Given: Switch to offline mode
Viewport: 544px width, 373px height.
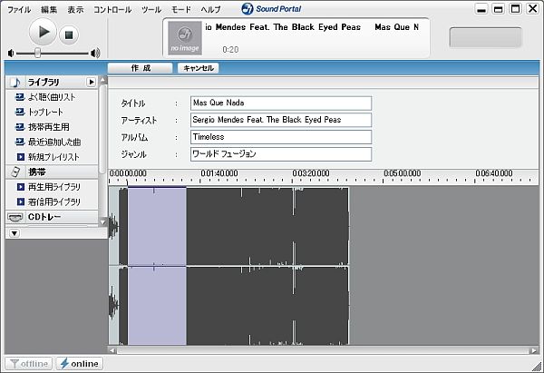Looking at the screenshot, I should click(29, 364).
